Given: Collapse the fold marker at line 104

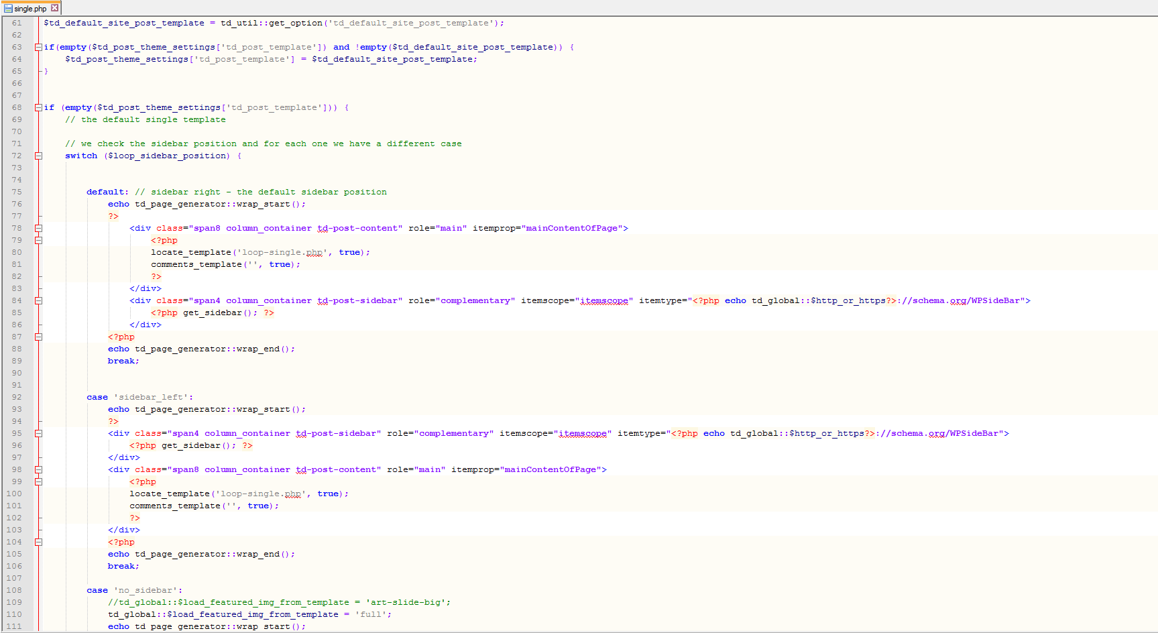Looking at the screenshot, I should [38, 542].
